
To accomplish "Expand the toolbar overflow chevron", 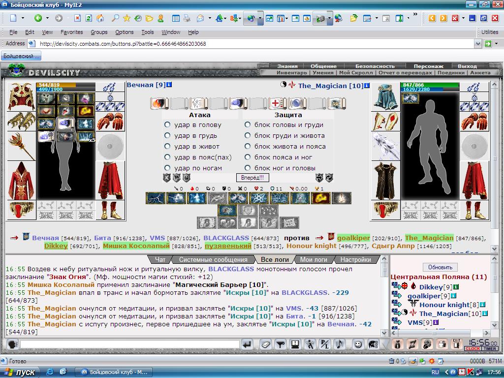I will tap(415, 14).
